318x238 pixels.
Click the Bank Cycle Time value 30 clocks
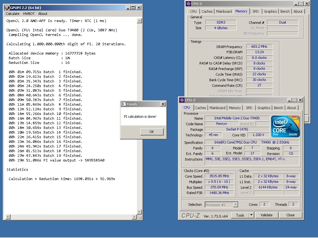[x=259, y=80]
